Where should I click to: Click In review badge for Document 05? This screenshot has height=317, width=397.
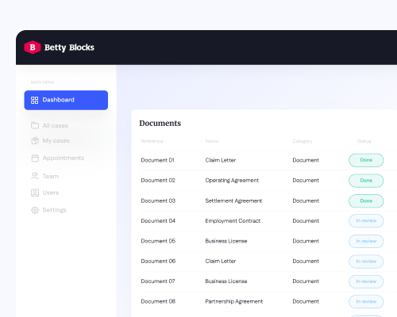tap(366, 241)
